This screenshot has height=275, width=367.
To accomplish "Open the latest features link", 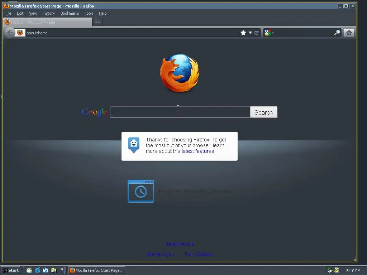I will pyautogui.click(x=198, y=151).
